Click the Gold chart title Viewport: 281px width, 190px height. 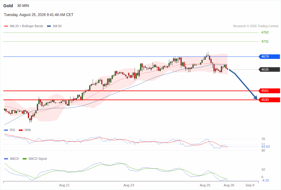(x=8, y=6)
